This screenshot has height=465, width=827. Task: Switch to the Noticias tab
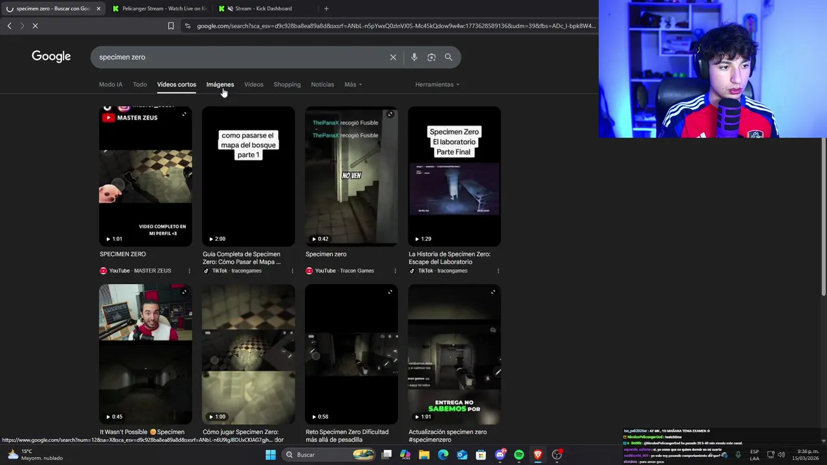pyautogui.click(x=322, y=85)
